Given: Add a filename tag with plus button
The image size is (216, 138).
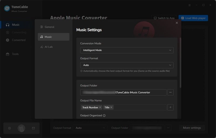Looking at the screenshot, I should click(x=170, y=107).
